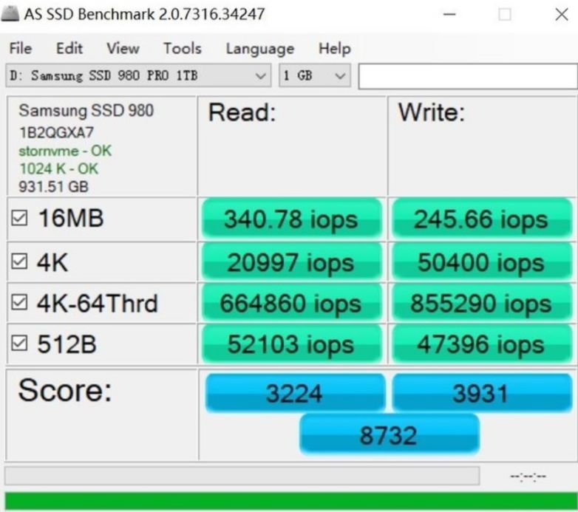Open the Language menu

pos(259,49)
